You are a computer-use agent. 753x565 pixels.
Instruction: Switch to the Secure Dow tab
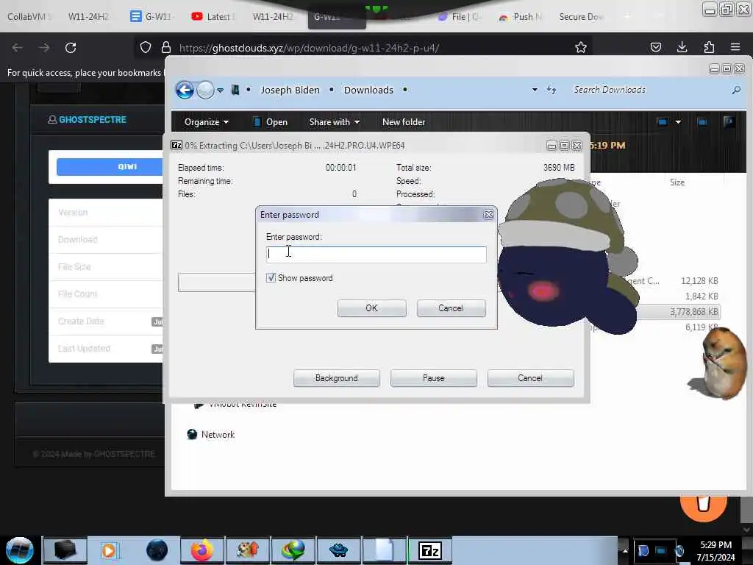click(581, 16)
